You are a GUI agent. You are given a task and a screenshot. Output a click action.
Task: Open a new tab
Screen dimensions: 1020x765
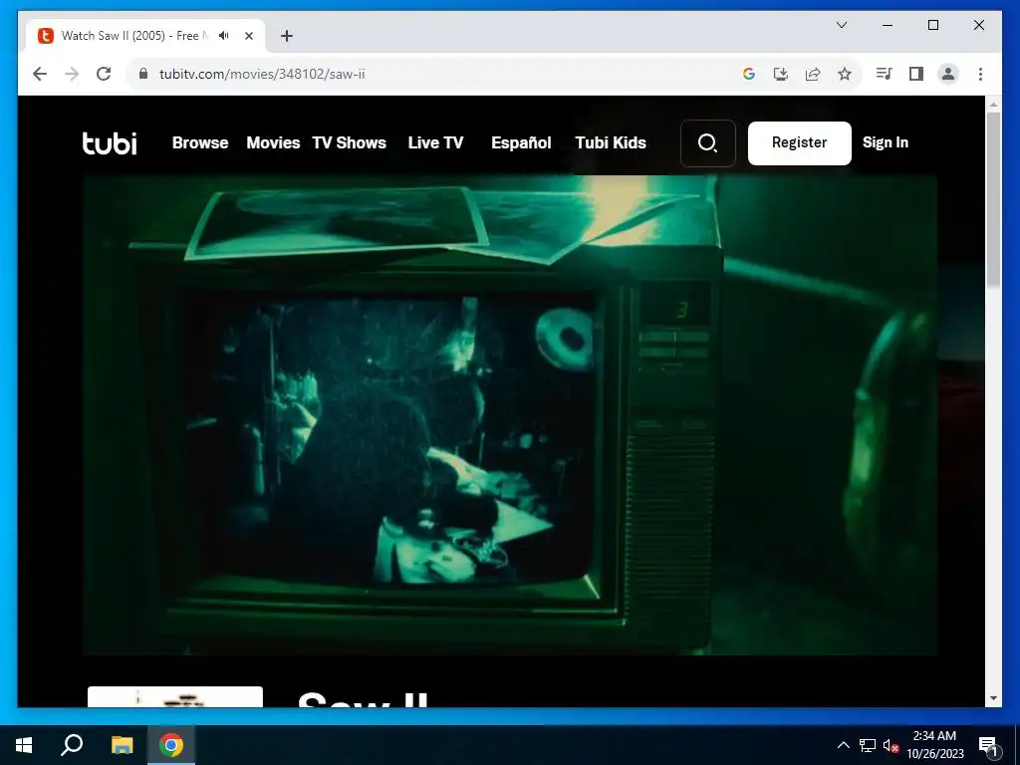click(287, 36)
